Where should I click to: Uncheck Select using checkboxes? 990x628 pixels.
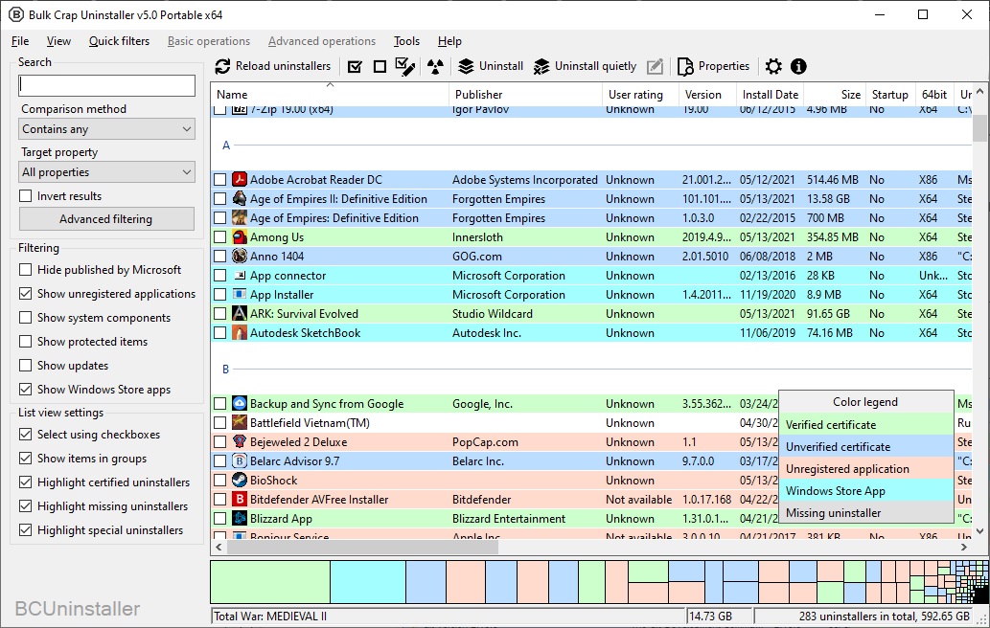click(25, 435)
